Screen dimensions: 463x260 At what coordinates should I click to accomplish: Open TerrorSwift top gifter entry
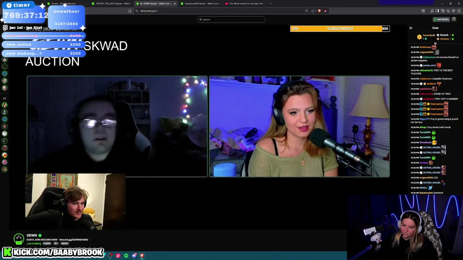(426, 37)
